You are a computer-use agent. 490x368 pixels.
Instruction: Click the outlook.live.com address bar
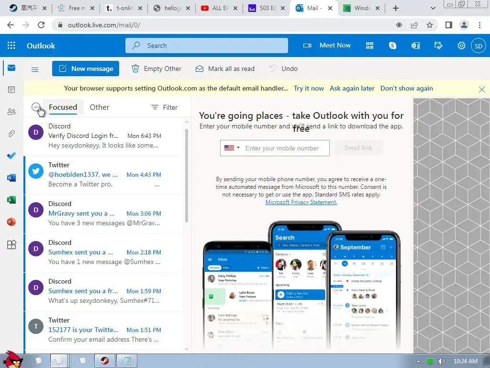pyautogui.click(x=219, y=25)
